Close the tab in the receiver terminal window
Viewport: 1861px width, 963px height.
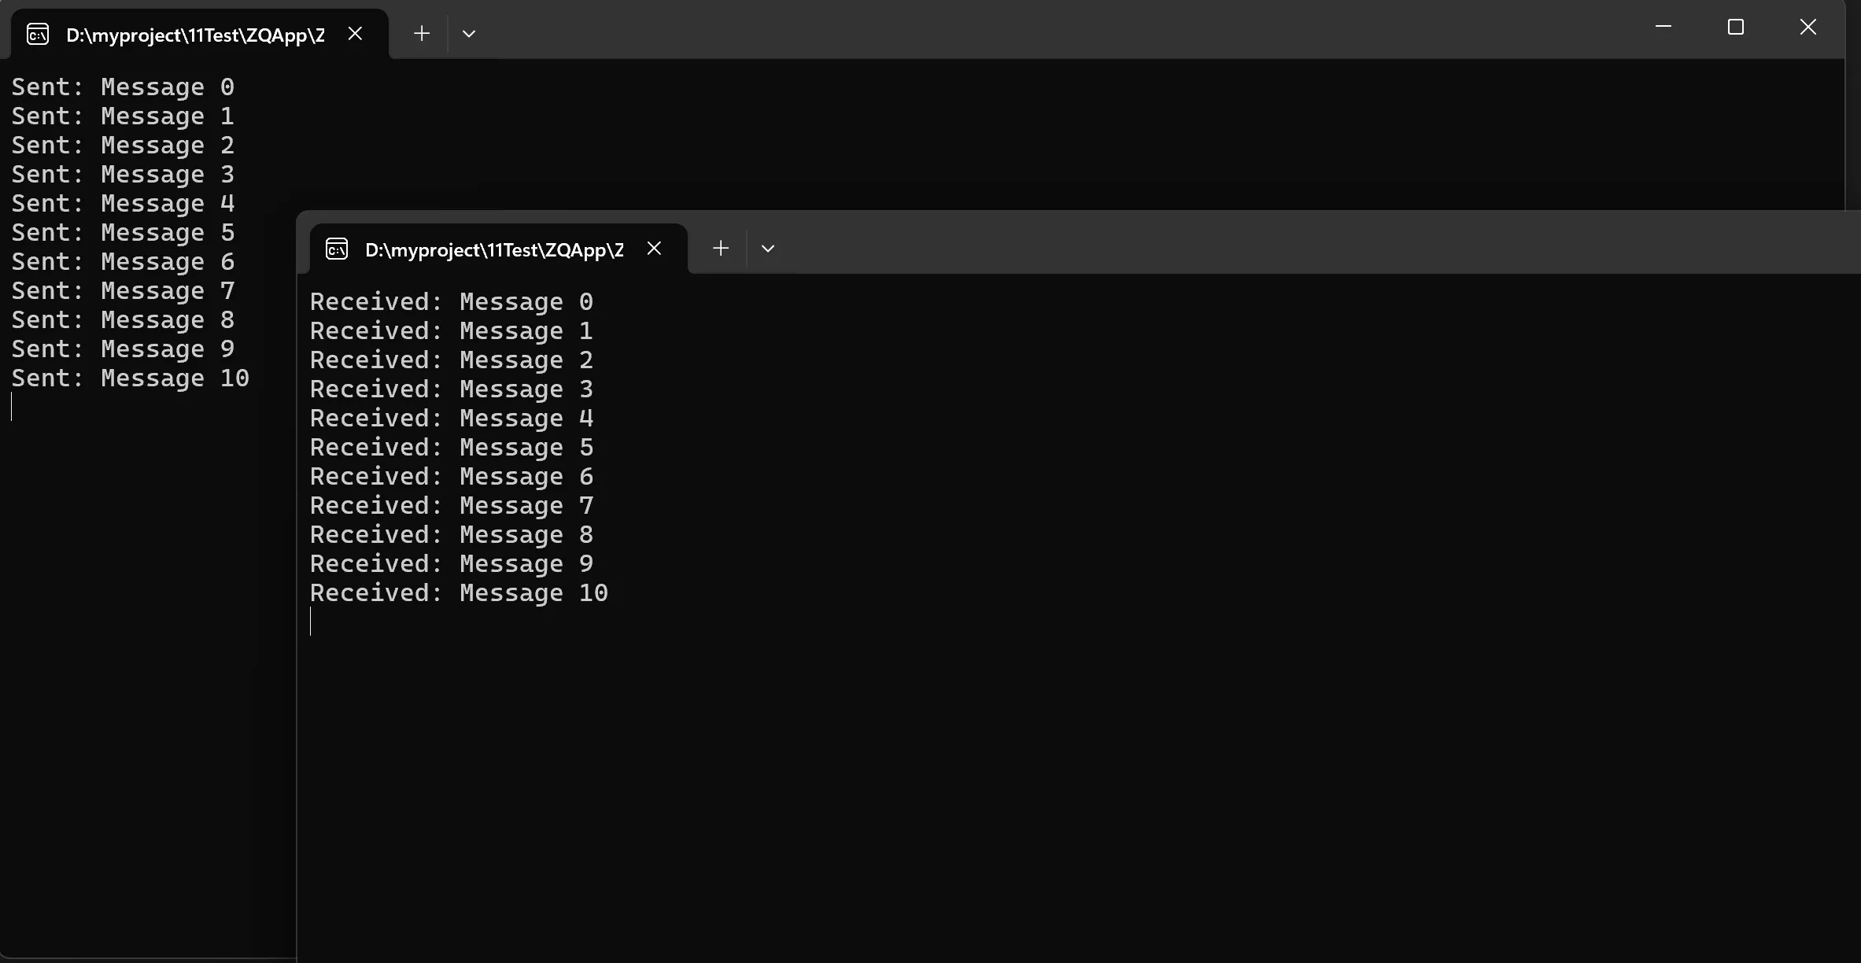click(x=654, y=249)
